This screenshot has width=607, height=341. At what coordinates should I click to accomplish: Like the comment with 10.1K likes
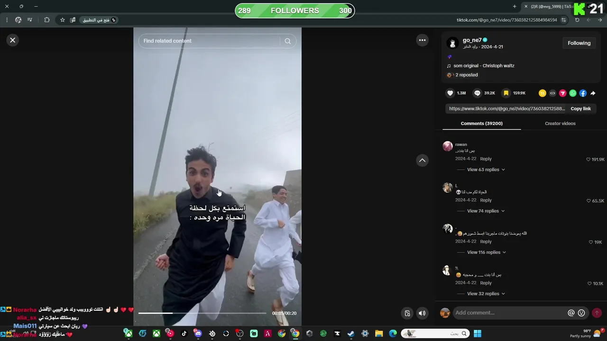[589, 284]
